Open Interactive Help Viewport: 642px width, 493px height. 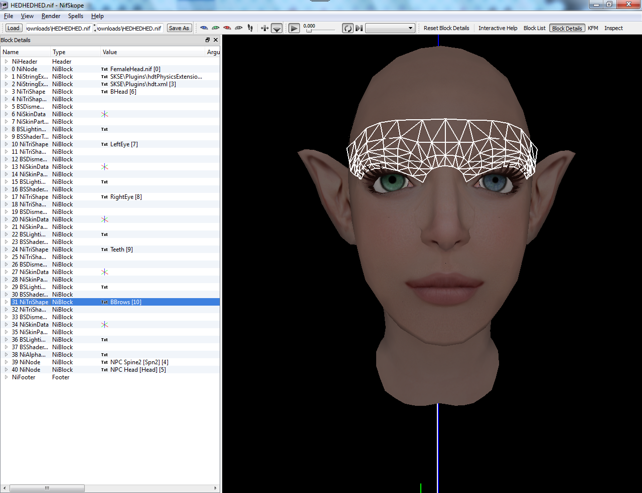click(498, 28)
